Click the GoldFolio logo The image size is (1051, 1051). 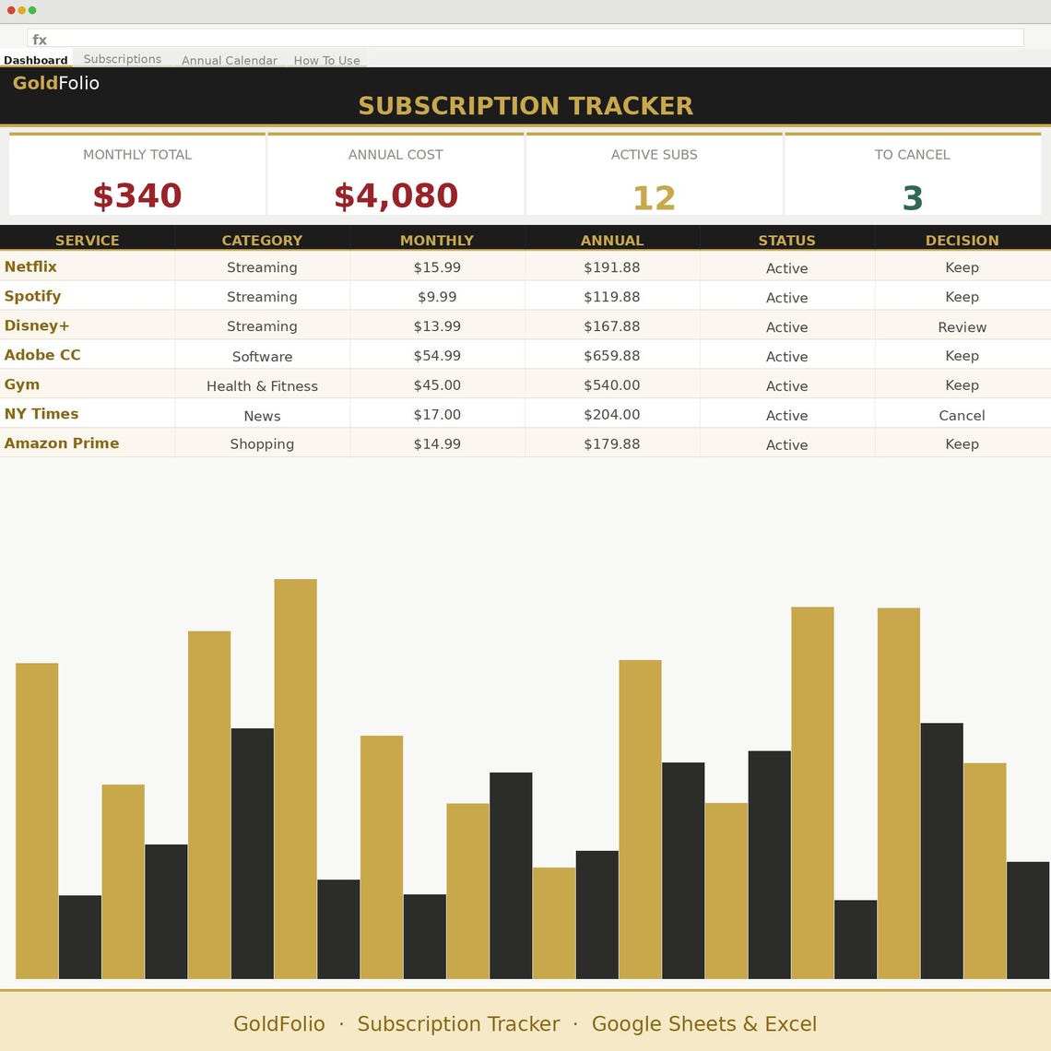click(x=55, y=83)
